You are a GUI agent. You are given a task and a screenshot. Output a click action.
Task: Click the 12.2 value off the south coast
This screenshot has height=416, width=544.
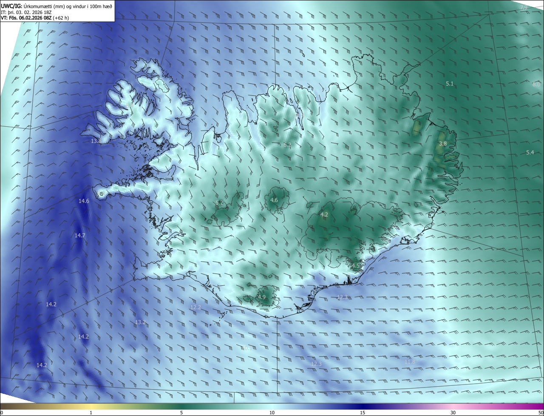[195, 307]
